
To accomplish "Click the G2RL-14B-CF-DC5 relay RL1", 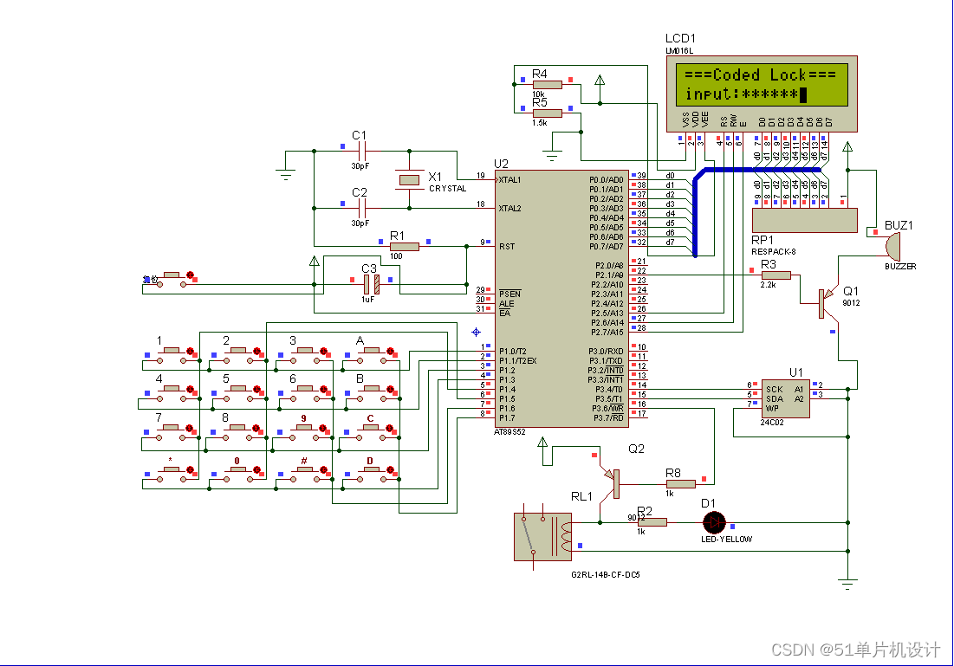I will tap(542, 537).
